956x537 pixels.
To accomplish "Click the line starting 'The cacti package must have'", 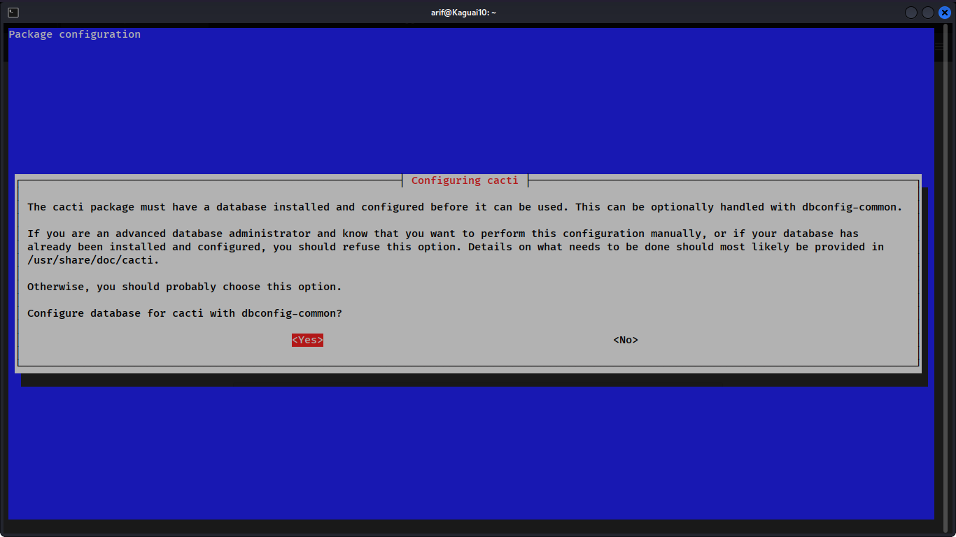I will (465, 207).
